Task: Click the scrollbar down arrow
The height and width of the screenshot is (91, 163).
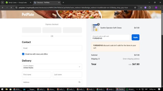Action: [162, 86]
